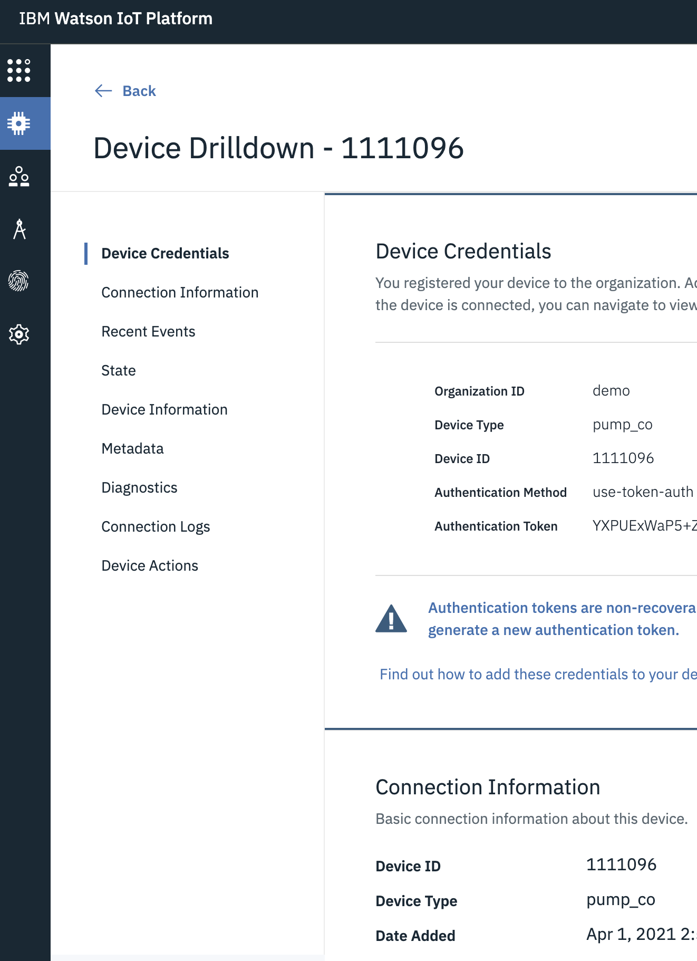This screenshot has height=961, width=697.
Task: Click the 'Device Drilldown - 1111096' heading
Action: [x=278, y=148]
